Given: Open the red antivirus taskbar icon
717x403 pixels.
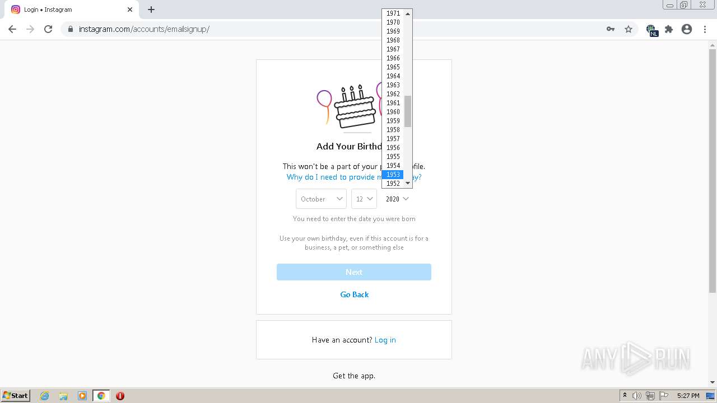Looking at the screenshot, I should point(120,396).
